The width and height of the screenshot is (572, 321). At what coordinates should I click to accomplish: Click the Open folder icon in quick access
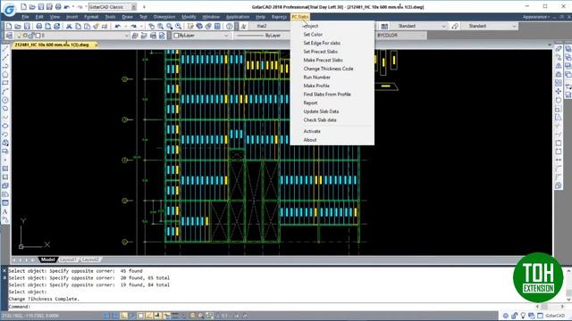(32, 7)
